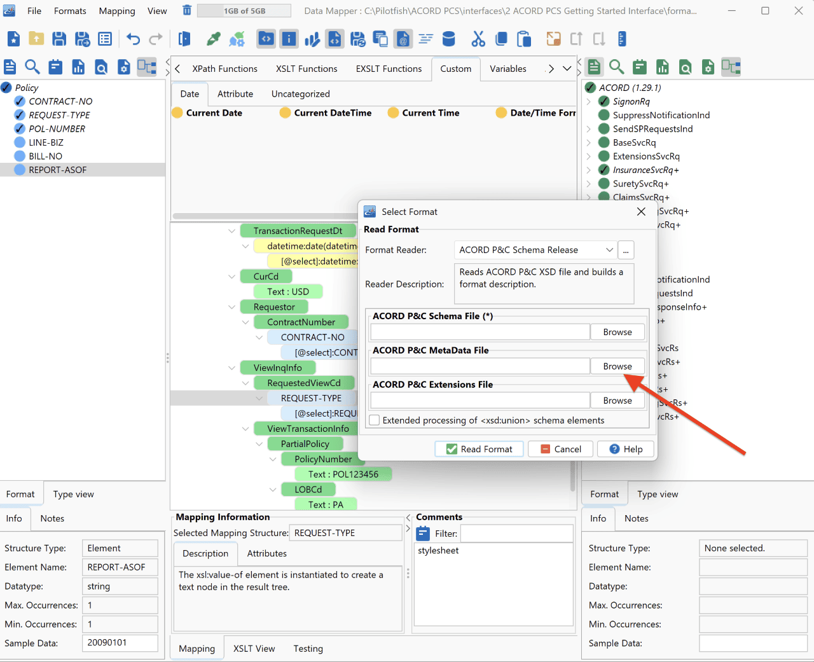The height and width of the screenshot is (662, 814).
Task: Select the ContractNumber mapping node
Action: click(x=301, y=322)
